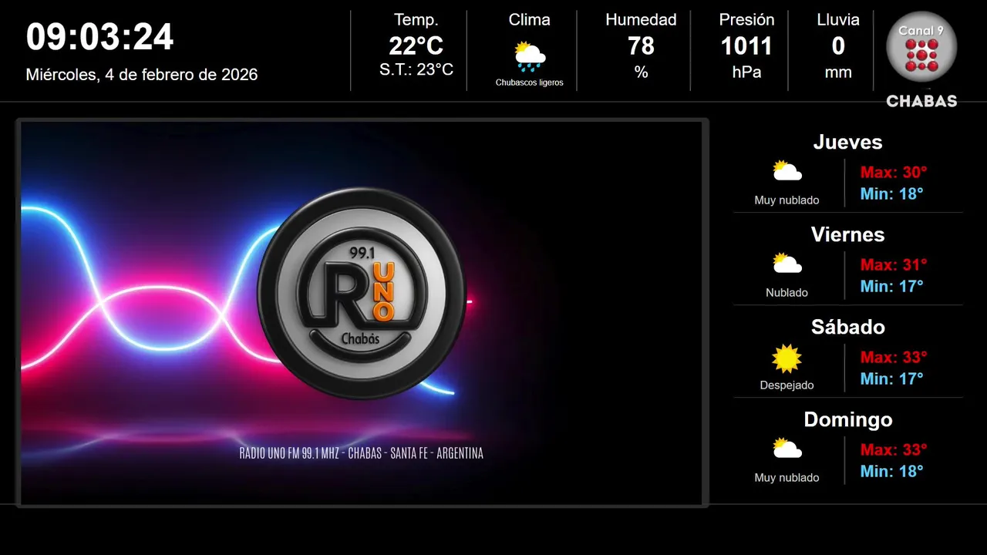Click the Temp. heading
This screenshot has width=987, height=555.
tap(416, 20)
